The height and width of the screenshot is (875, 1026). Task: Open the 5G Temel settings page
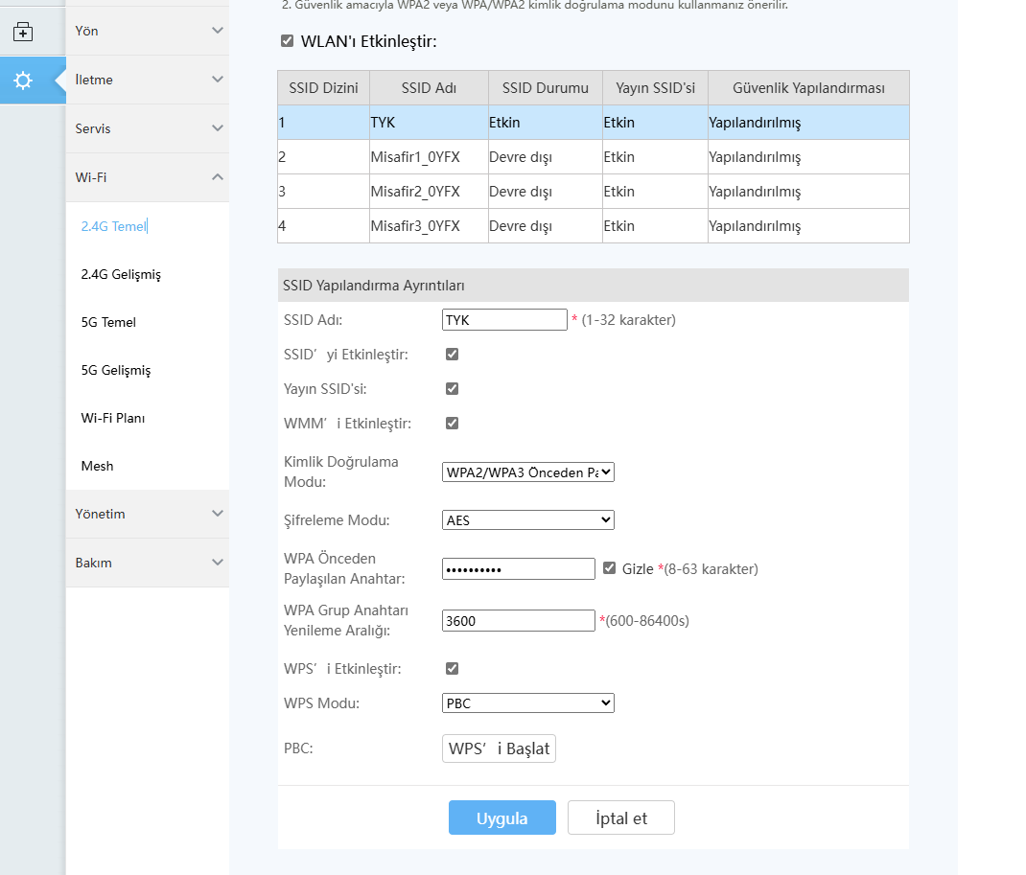click(108, 322)
